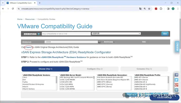Open the red PDF extension icon
Screen dimensions: 181x103
coord(156,9)
